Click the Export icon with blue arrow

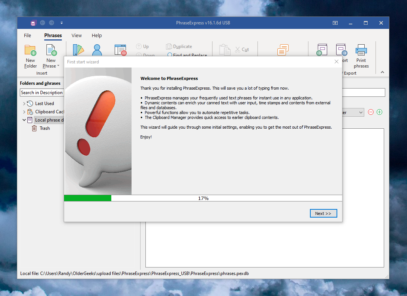point(341,50)
